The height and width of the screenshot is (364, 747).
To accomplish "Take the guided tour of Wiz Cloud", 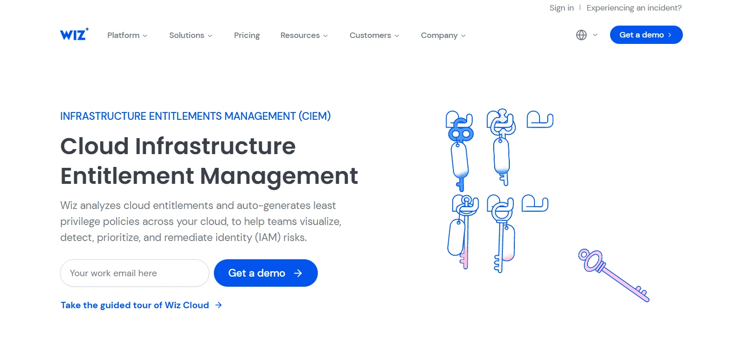I will click(142, 305).
